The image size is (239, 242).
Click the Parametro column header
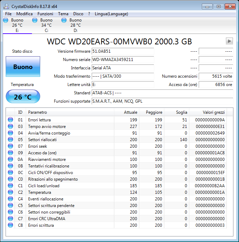coord(70,112)
